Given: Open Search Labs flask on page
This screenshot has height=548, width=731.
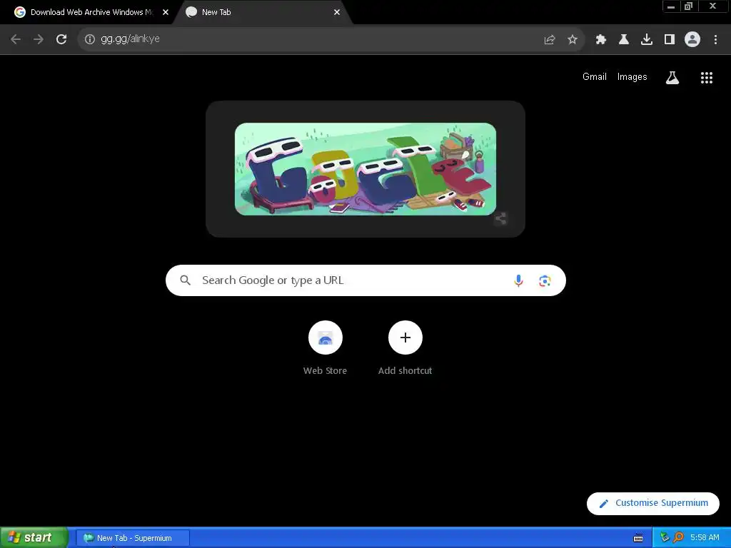Looking at the screenshot, I should (x=672, y=77).
